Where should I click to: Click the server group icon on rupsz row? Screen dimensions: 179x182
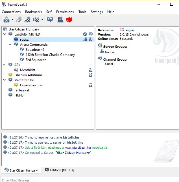91,40
